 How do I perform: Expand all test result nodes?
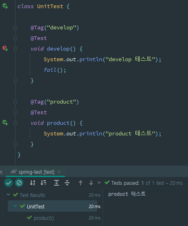point(57,183)
